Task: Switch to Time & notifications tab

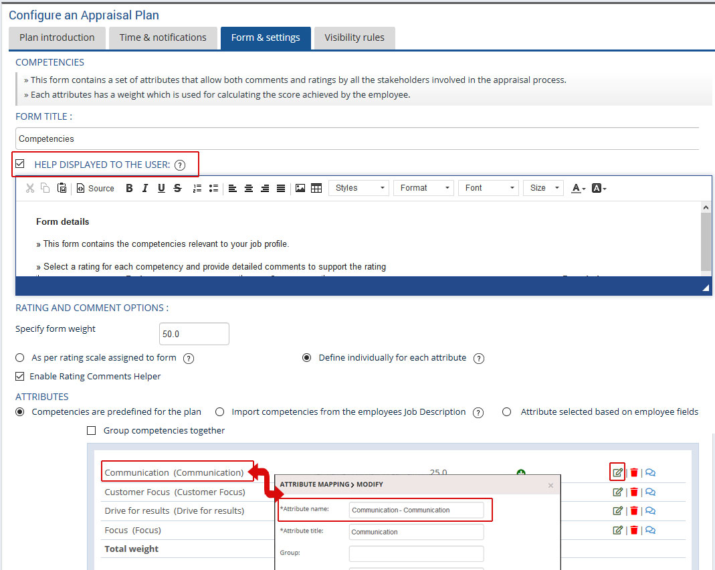Action: click(x=163, y=38)
